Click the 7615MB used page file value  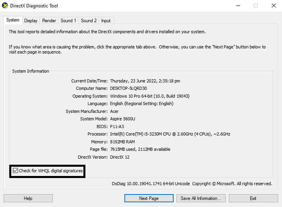pyautogui.click(x=140, y=149)
